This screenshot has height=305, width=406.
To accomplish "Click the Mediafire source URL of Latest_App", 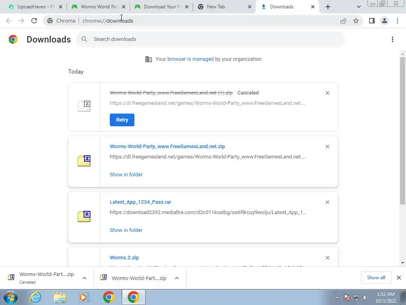I will pos(208,212).
